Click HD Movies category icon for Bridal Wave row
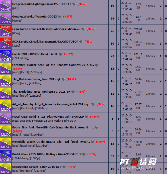 tap(6, 156)
